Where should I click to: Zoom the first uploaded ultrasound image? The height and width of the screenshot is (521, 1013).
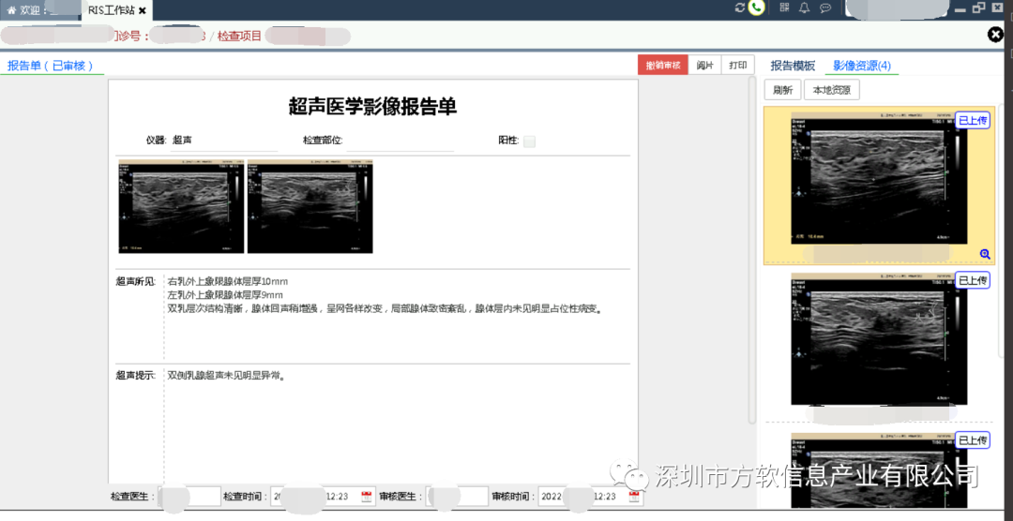[x=985, y=254]
